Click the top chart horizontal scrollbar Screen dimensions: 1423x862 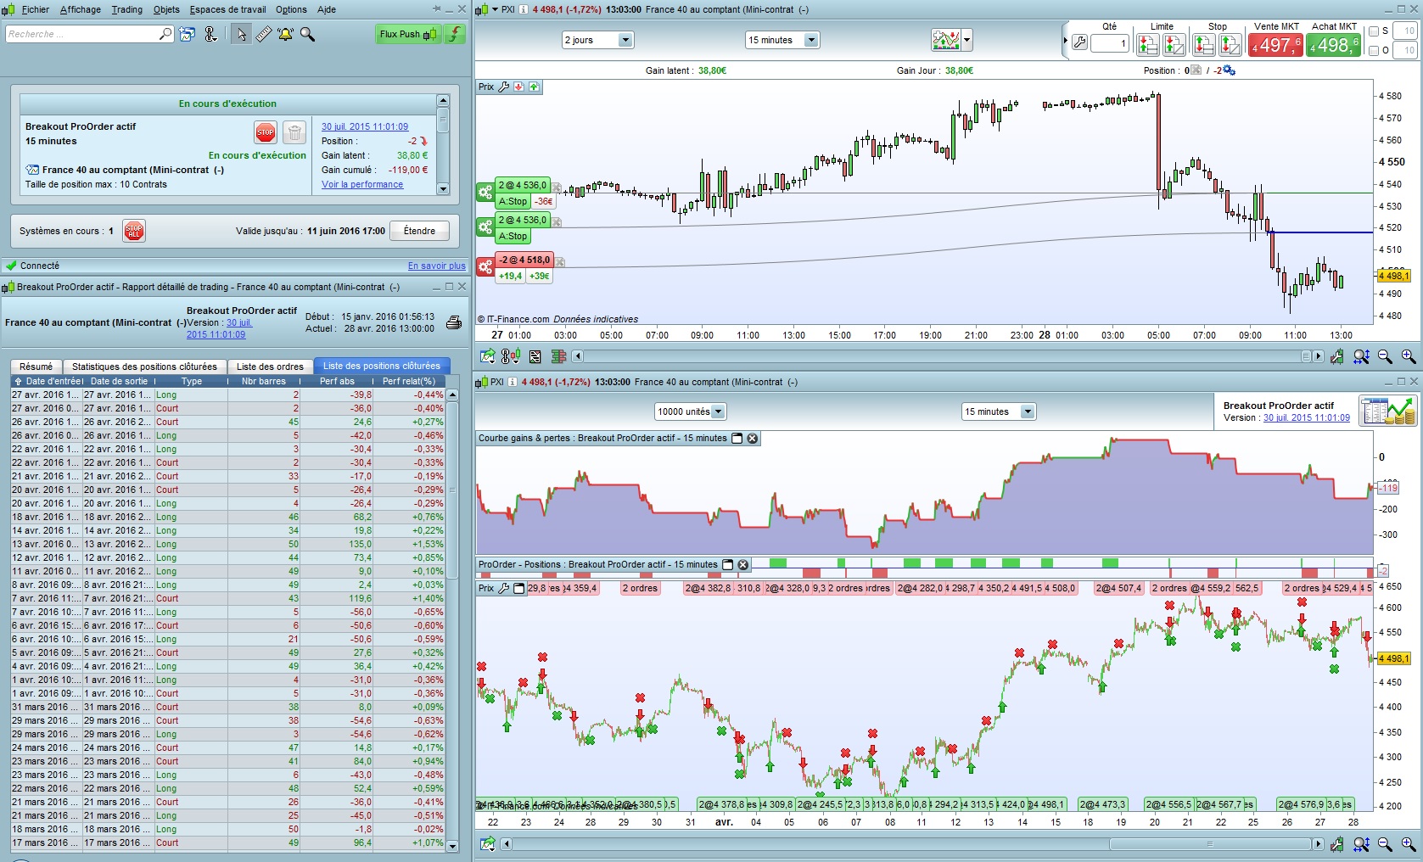pyautogui.click(x=942, y=356)
